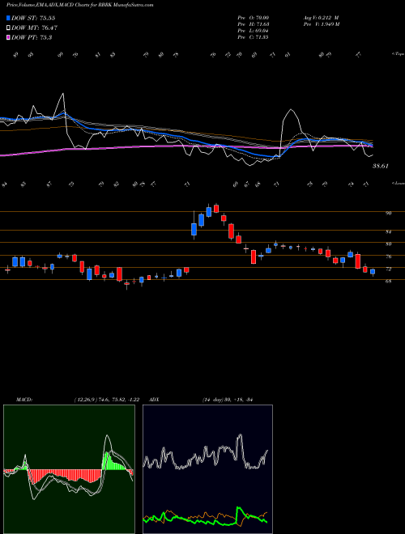The width and height of the screenshot is (405, 534).
Task: Click the 80 price axis label
Action: [x=388, y=244]
